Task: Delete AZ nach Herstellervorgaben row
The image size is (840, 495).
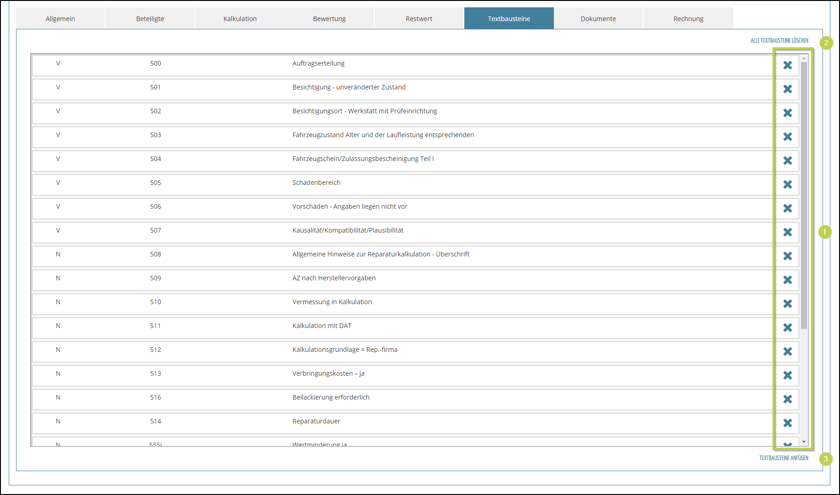Action: point(787,280)
